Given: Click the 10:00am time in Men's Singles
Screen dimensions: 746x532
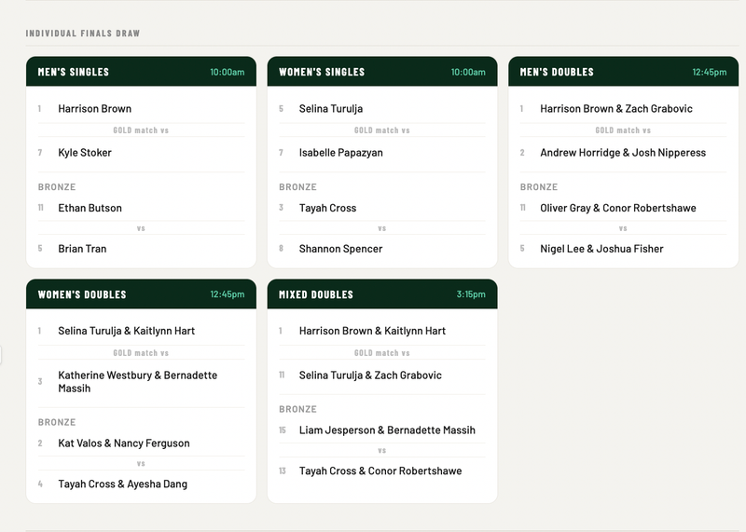Looking at the screenshot, I should tap(227, 73).
